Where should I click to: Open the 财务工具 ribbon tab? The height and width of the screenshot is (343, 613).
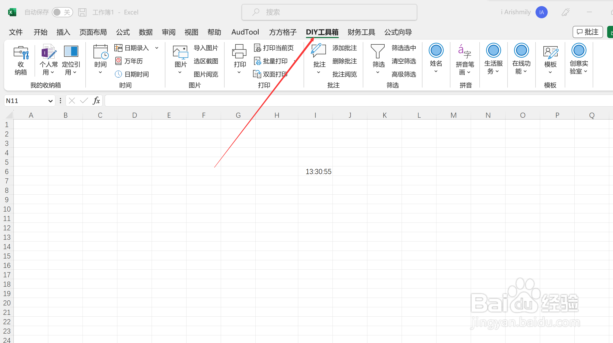click(x=361, y=32)
